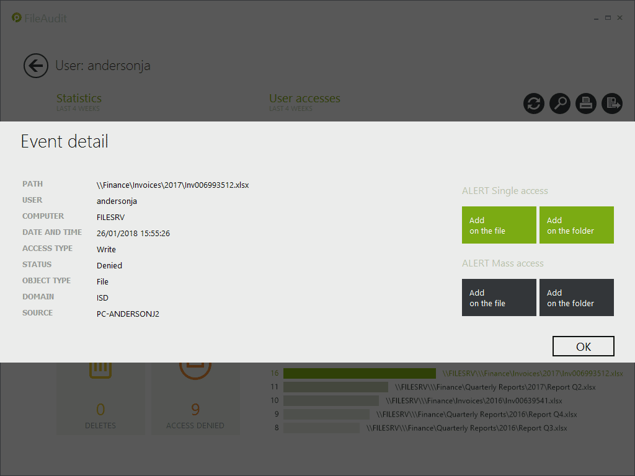Add mass access alert on the file
Viewport: 635px width, 476px height.
pyautogui.click(x=499, y=297)
